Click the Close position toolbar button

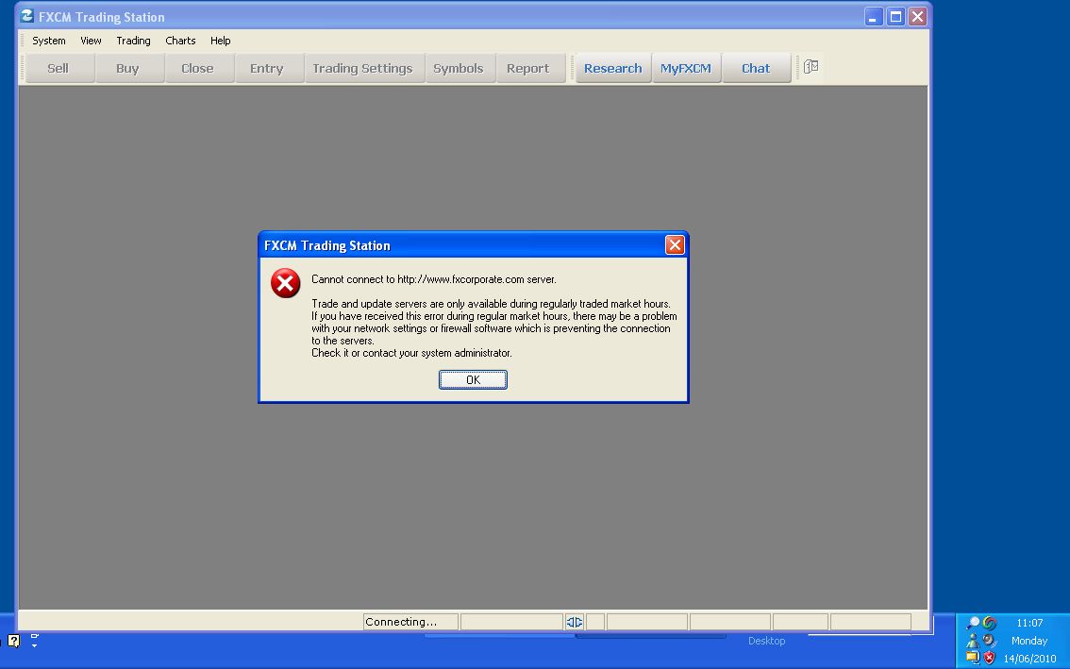tap(198, 68)
